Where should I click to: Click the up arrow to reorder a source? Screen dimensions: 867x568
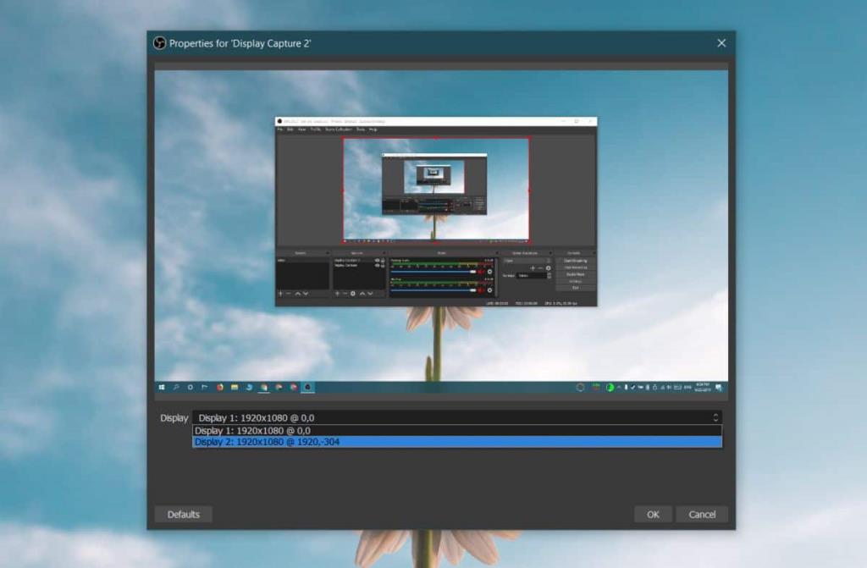[x=362, y=294]
